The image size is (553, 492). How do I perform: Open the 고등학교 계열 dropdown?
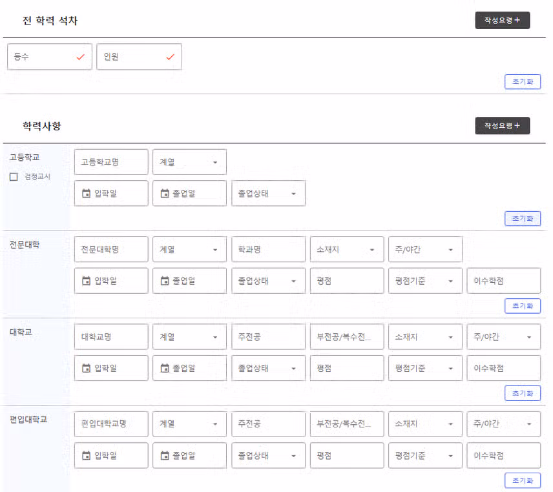point(191,163)
